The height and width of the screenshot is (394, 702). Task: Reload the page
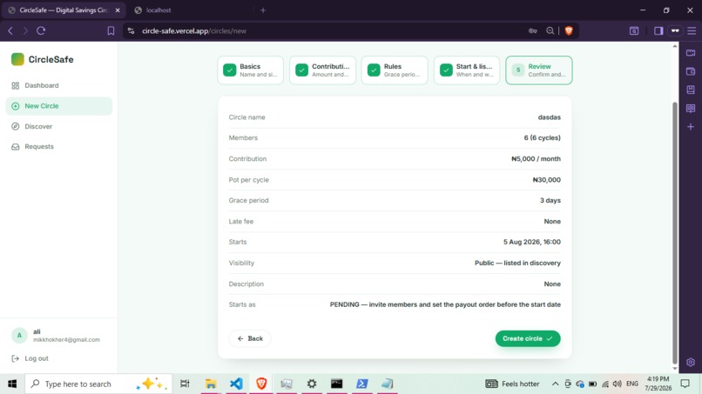41,30
